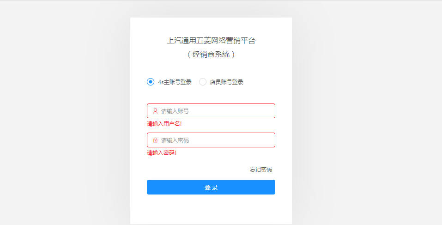The image size is (442, 225).
Task: Click the blue 登录 login button
Action: pos(211,187)
